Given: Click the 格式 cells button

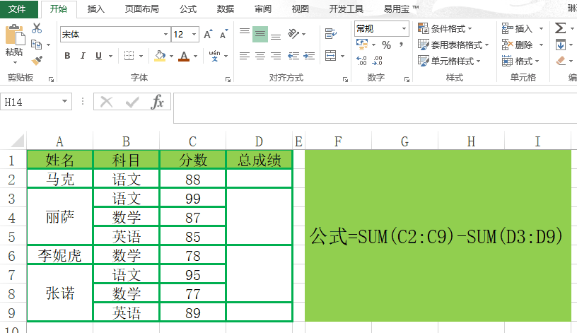Looking at the screenshot, I should tap(520, 61).
